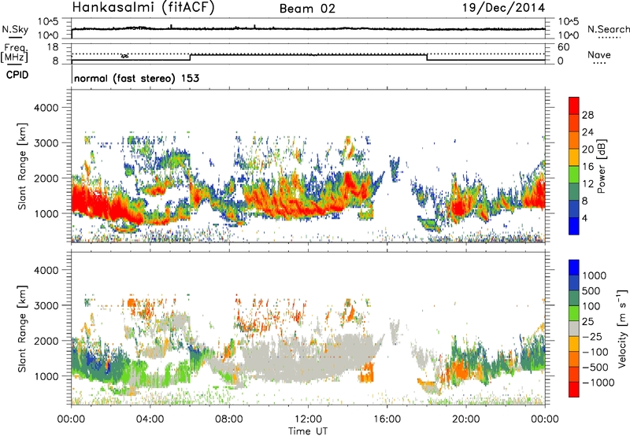Click the 1000 label on velocity color bar
The image size is (630, 436).
(595, 275)
